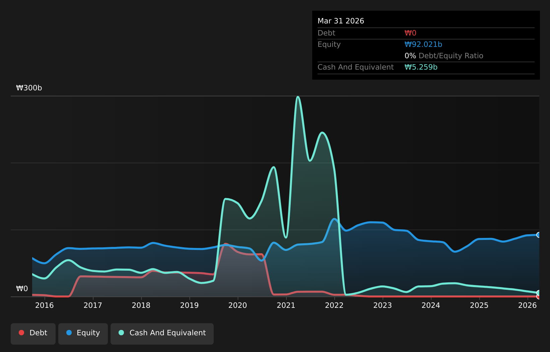Click the blue Equity legend dot
Viewport: 550px width, 352px height.
point(69,333)
